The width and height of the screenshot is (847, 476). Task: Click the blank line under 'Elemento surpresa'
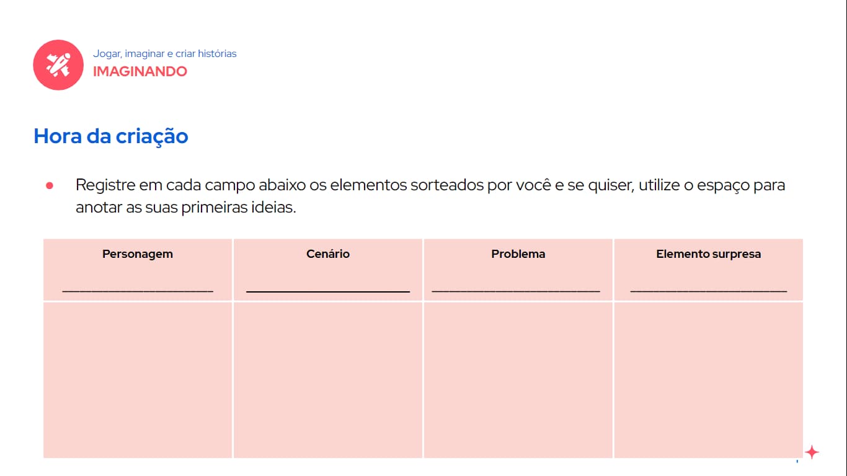point(709,289)
